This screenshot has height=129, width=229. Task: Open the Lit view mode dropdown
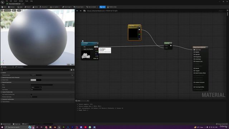tap(14, 10)
